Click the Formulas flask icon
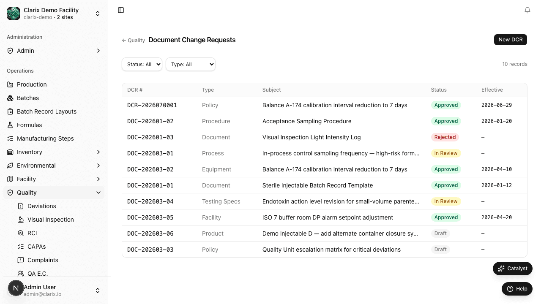The height and width of the screenshot is (304, 541). (x=10, y=125)
